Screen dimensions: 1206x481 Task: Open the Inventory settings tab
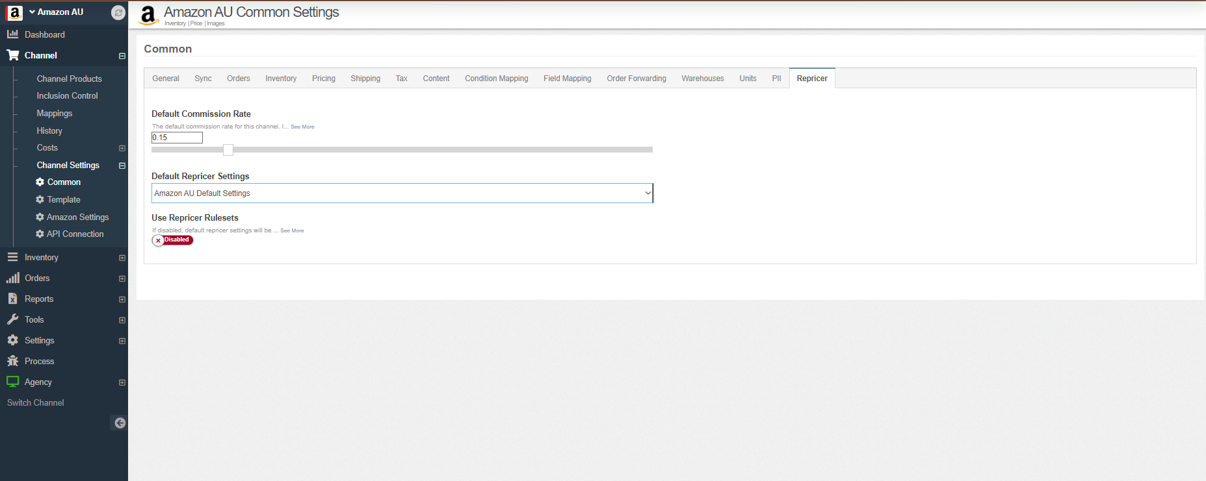pyautogui.click(x=281, y=79)
